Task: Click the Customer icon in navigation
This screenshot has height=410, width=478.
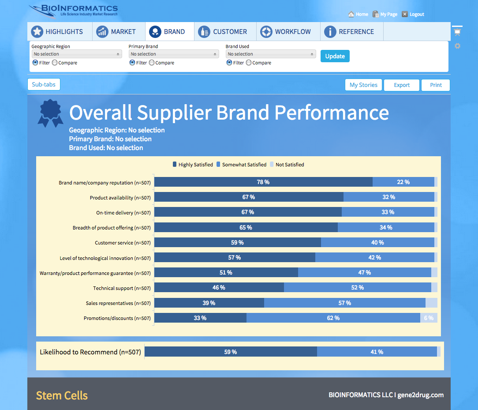Action: pyautogui.click(x=204, y=32)
